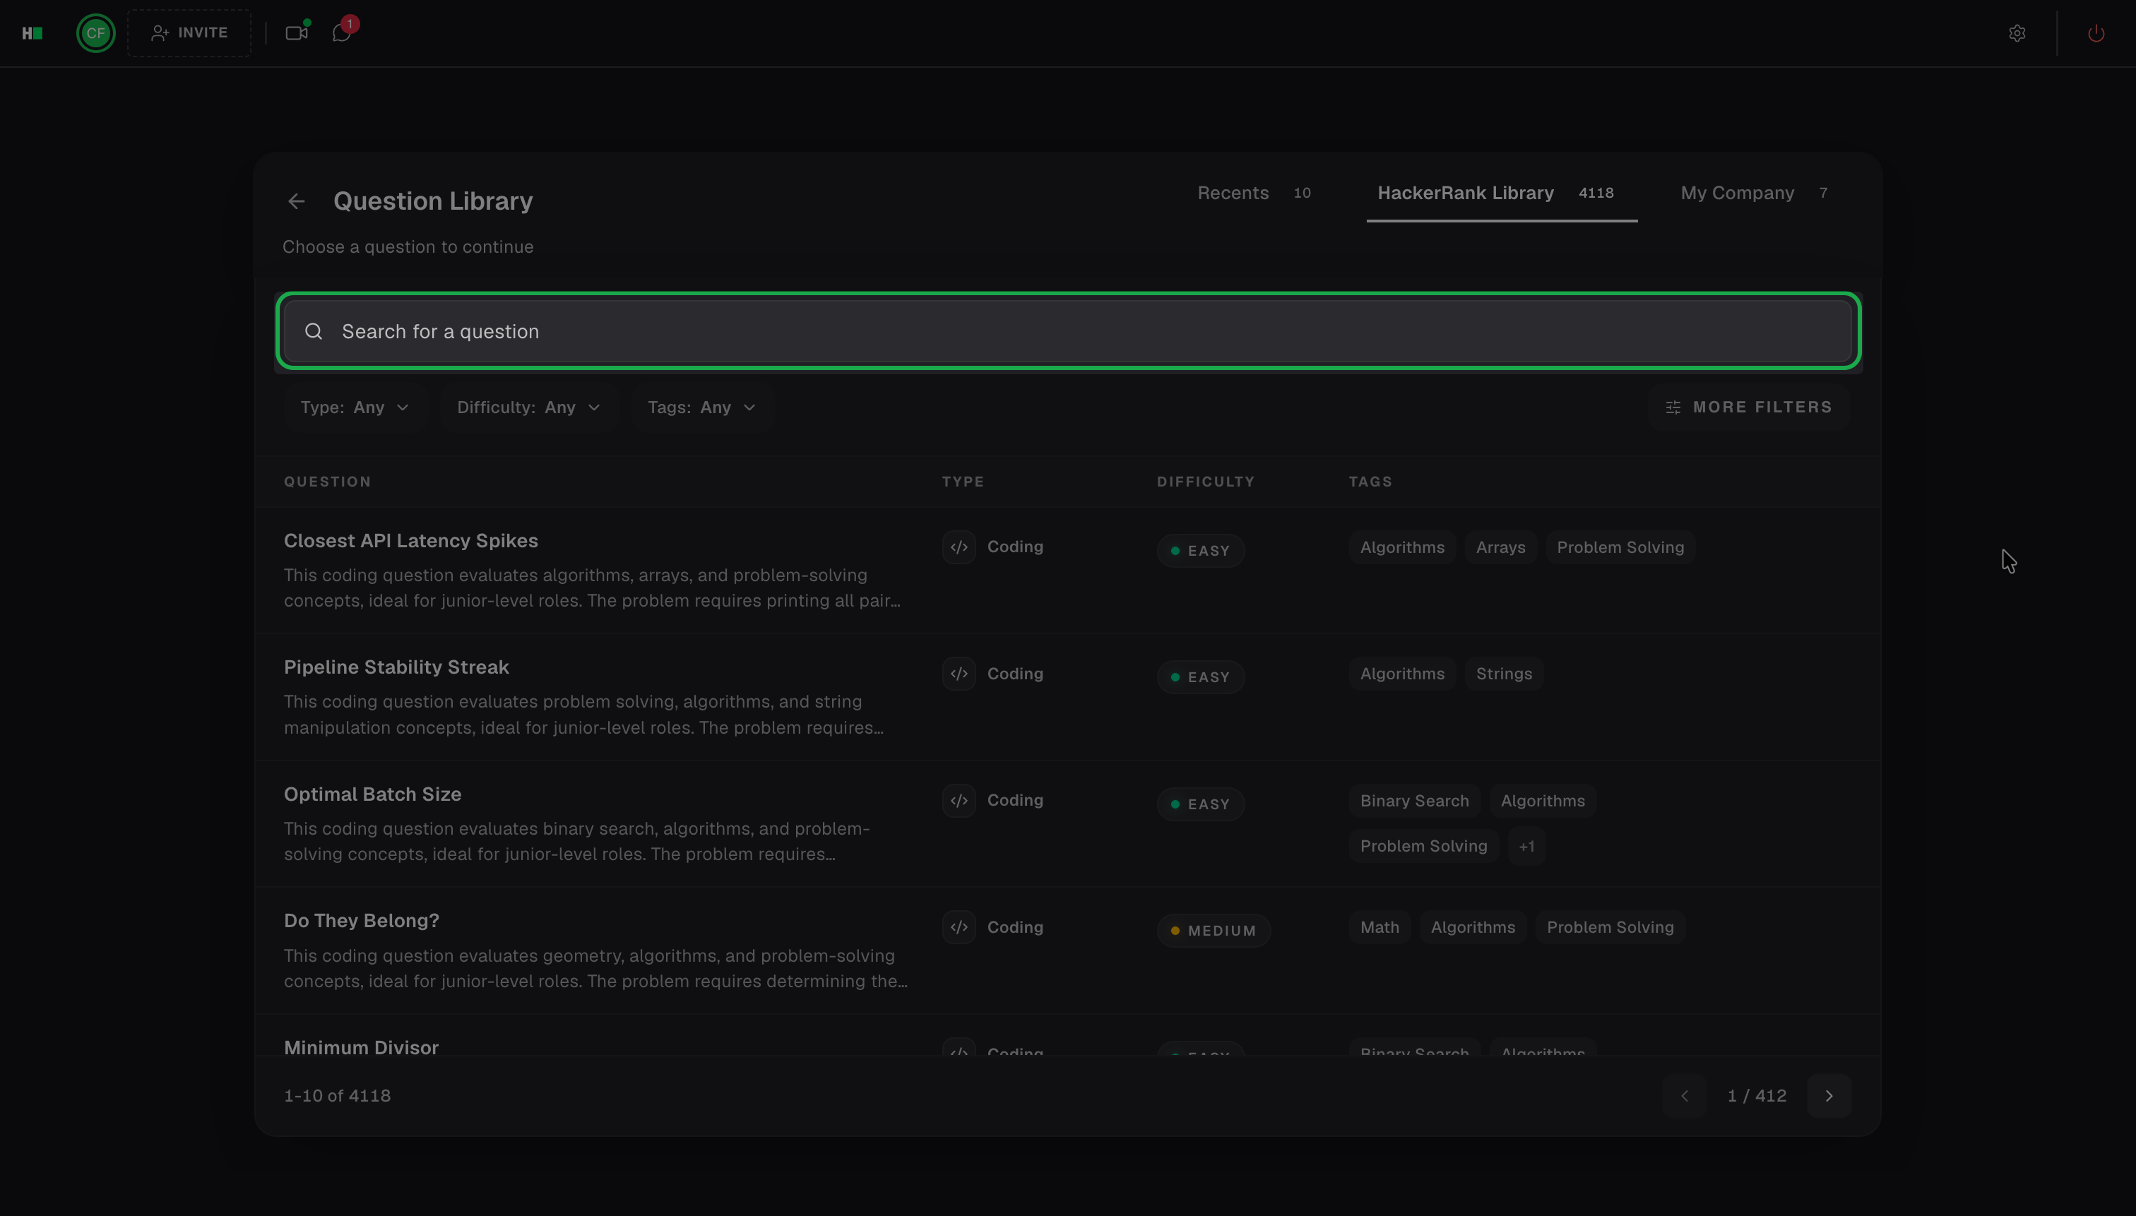Screen dimensions: 2136x1216
Task: Open the Optimal Batch Size question
Action: (x=372, y=794)
